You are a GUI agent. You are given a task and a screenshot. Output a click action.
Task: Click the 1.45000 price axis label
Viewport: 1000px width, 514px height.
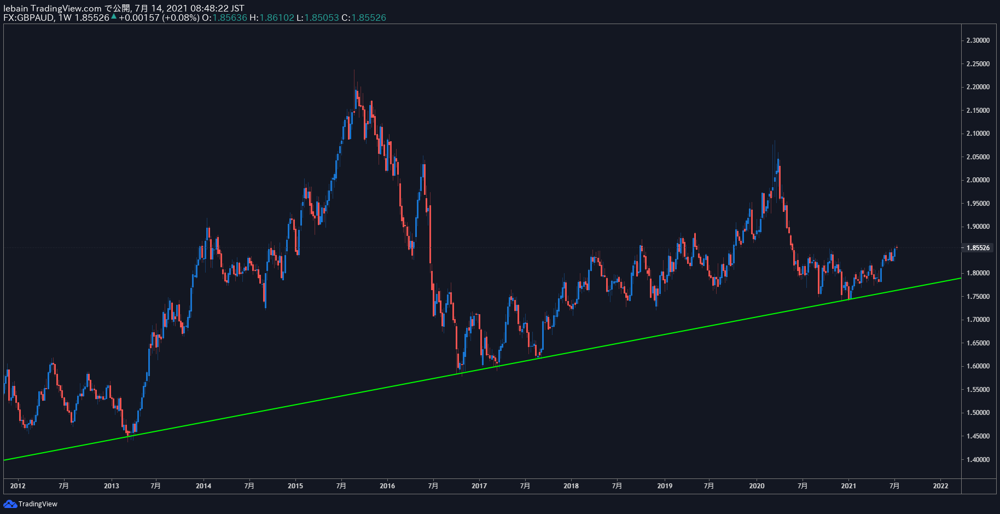pos(978,436)
